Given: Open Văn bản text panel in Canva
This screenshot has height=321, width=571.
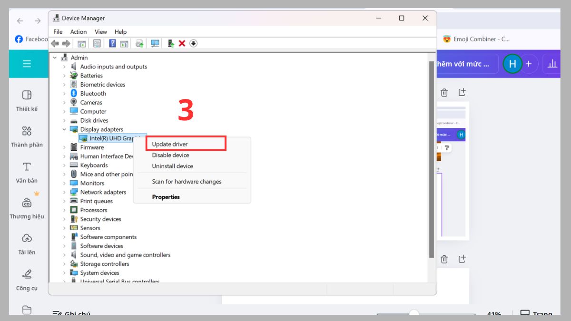Looking at the screenshot, I should [27, 172].
